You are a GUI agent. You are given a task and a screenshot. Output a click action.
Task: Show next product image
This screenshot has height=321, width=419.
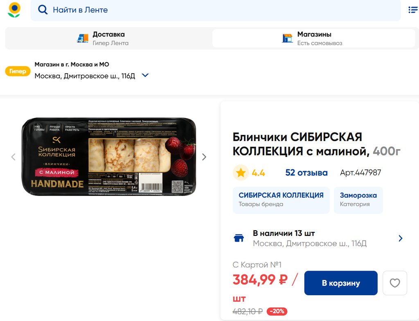tap(204, 157)
